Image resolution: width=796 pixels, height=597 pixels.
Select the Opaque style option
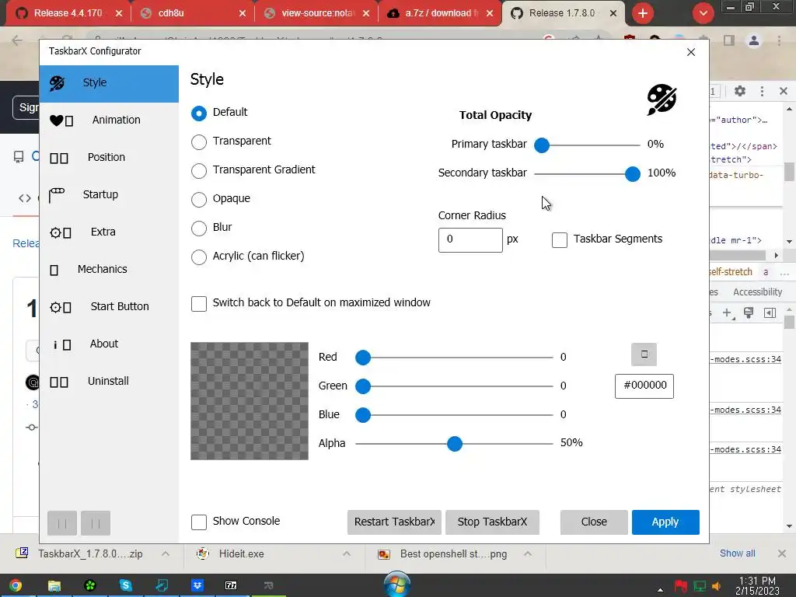[198, 200]
